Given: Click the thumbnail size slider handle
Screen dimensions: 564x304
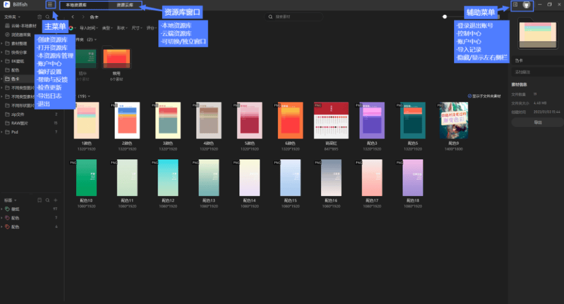Looking at the screenshot, I should 444,17.
